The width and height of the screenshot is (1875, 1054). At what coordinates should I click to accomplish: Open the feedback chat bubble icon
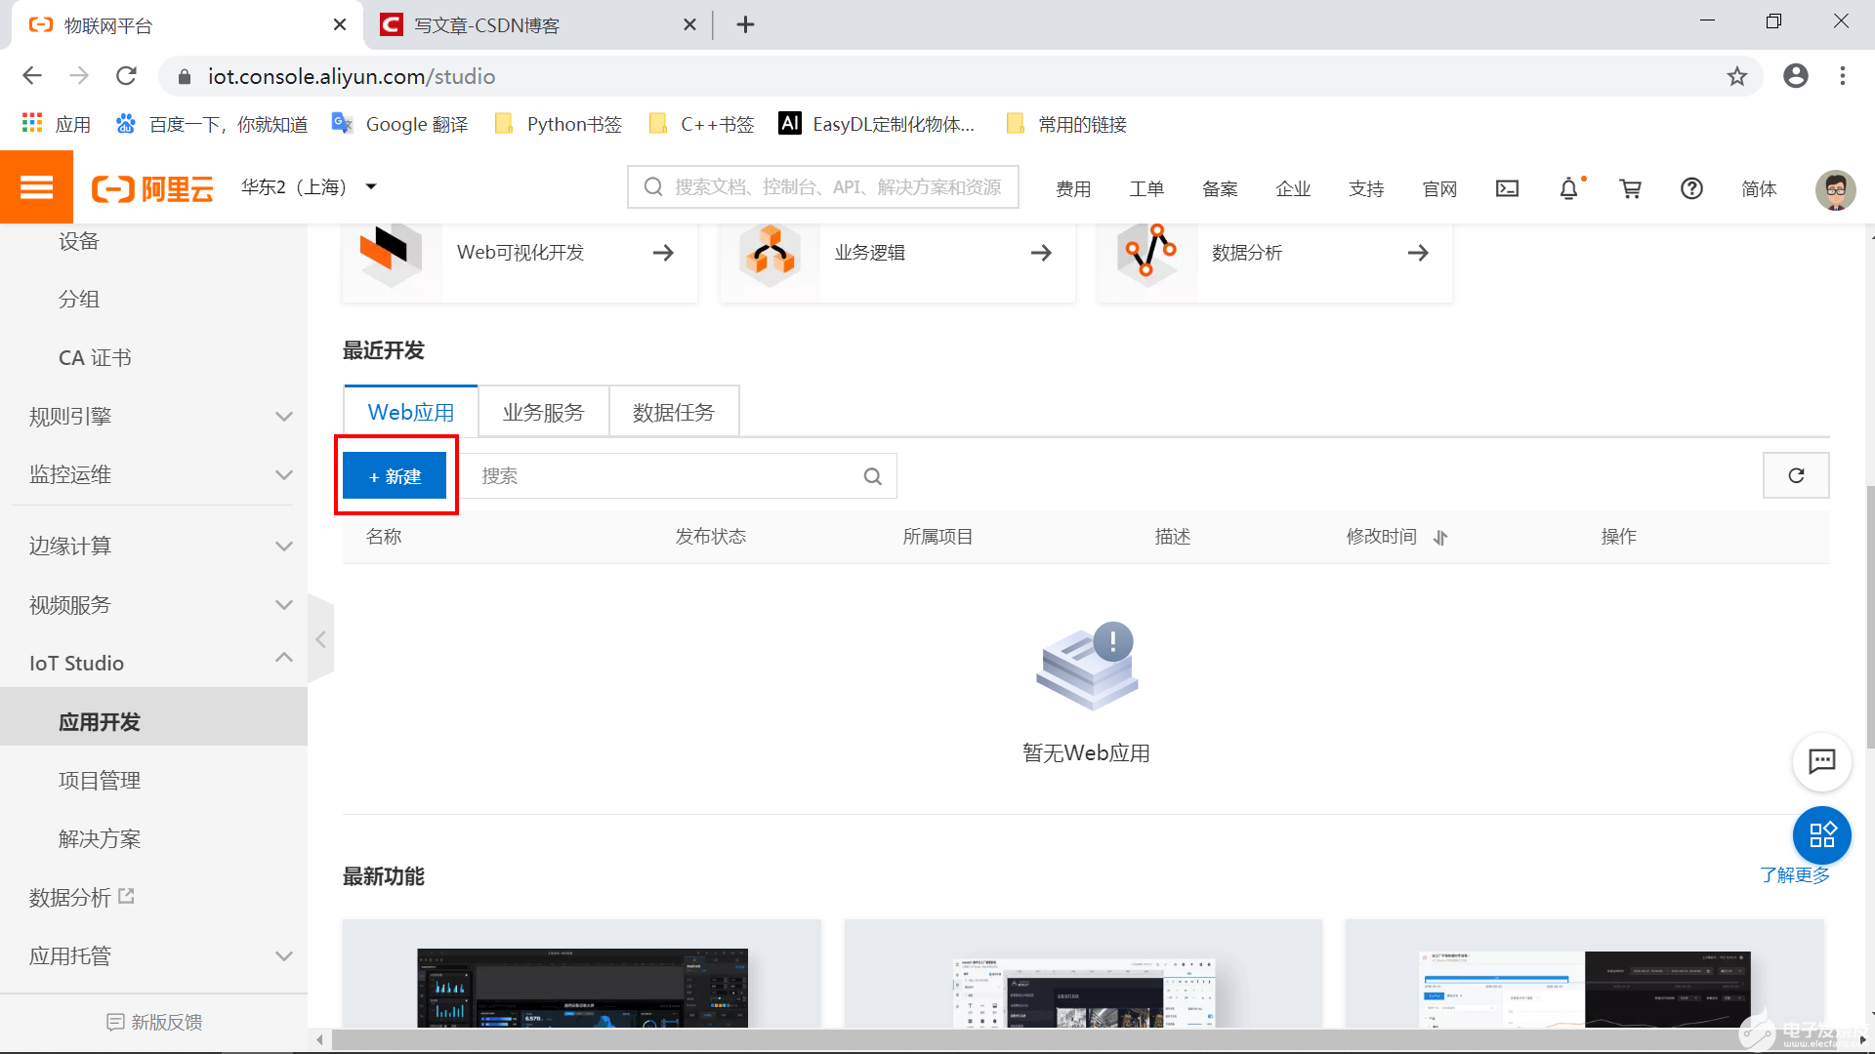coord(1822,761)
